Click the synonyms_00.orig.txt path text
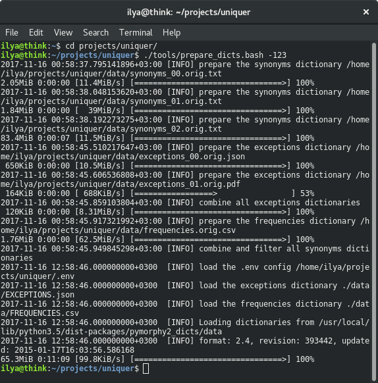The image size is (378, 383). pos(176,74)
